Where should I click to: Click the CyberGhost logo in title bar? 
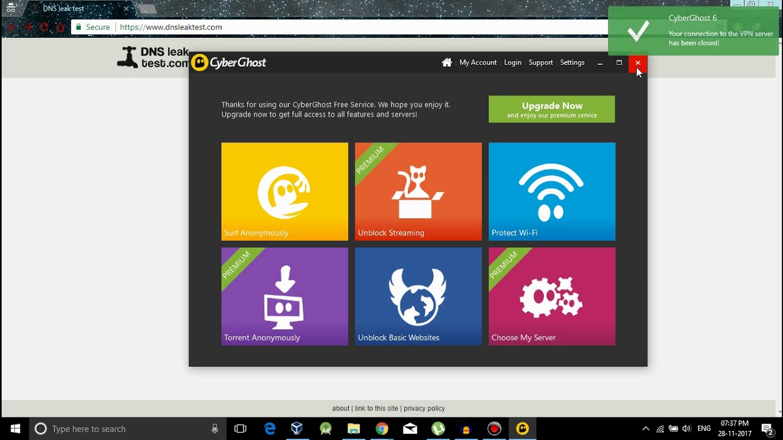click(228, 62)
